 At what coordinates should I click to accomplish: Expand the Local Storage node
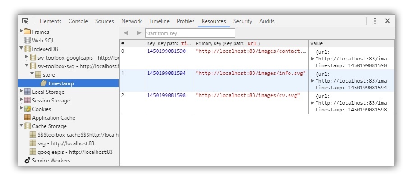coord(21,92)
